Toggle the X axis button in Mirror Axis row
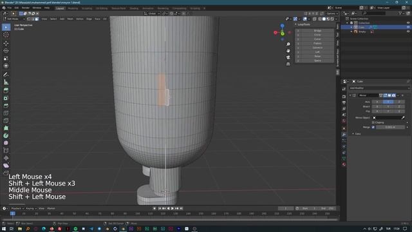This screenshot has width=412, height=232. tap(377, 102)
